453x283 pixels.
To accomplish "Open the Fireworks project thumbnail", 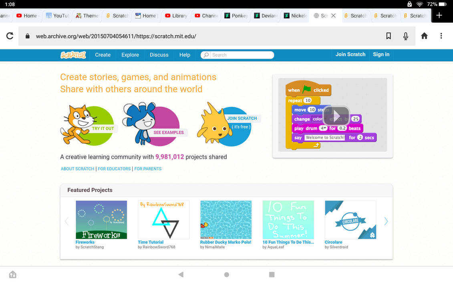I will pyautogui.click(x=101, y=220).
